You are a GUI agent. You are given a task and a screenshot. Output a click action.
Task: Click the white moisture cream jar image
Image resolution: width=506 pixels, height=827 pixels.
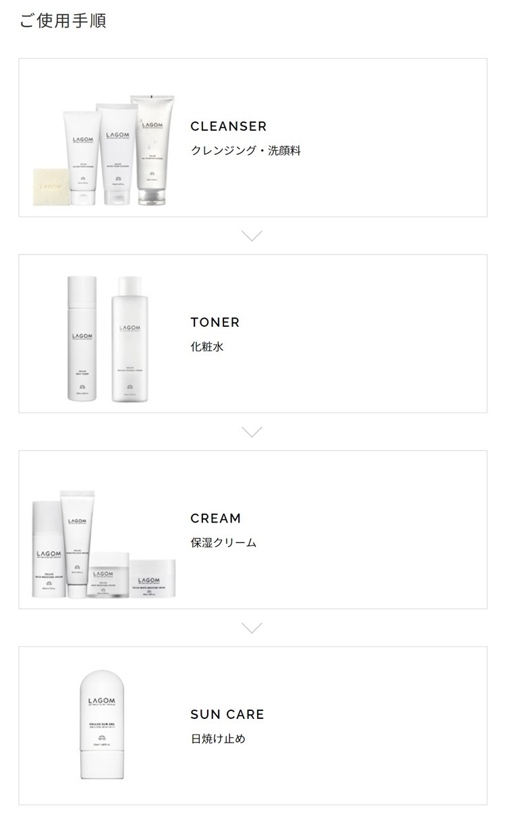pos(152,578)
